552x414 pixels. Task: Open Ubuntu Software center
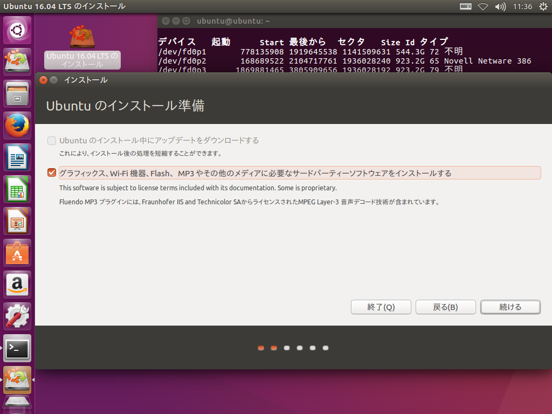pyautogui.click(x=17, y=253)
